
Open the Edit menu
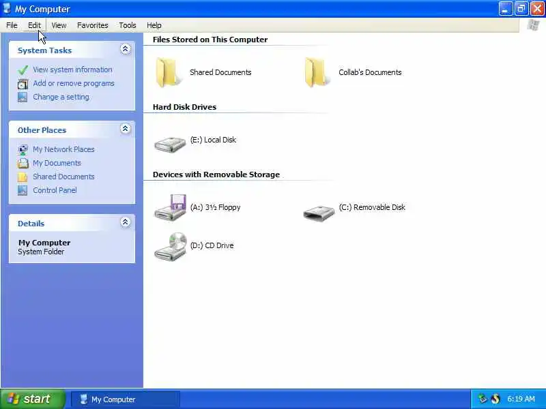coord(34,25)
